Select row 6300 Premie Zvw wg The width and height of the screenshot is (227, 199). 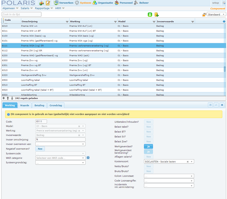pos(113,60)
